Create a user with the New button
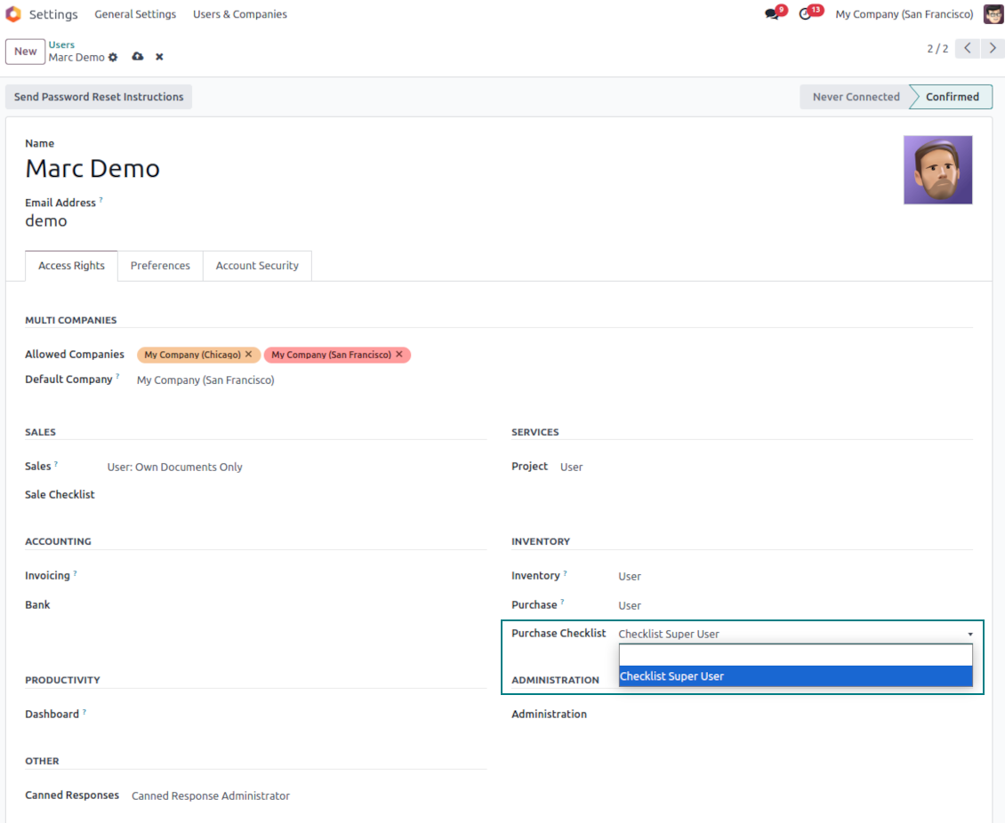The height and width of the screenshot is (823, 1005). point(25,51)
